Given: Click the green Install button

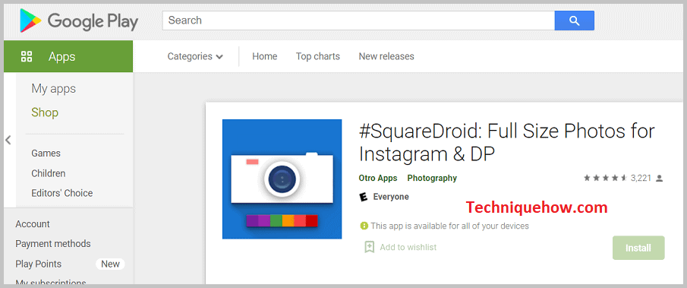Looking at the screenshot, I should (638, 248).
